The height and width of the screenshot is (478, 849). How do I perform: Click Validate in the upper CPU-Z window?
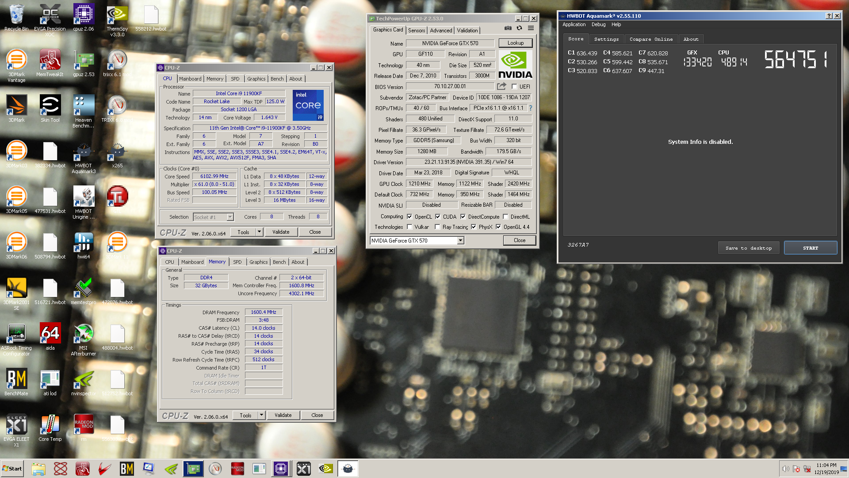[281, 232]
